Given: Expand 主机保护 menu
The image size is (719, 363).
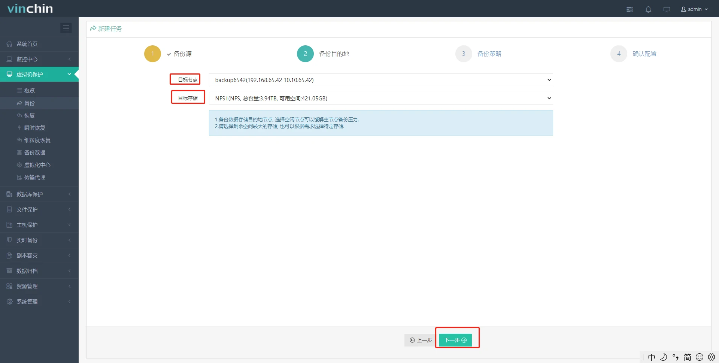Looking at the screenshot, I should (39, 225).
